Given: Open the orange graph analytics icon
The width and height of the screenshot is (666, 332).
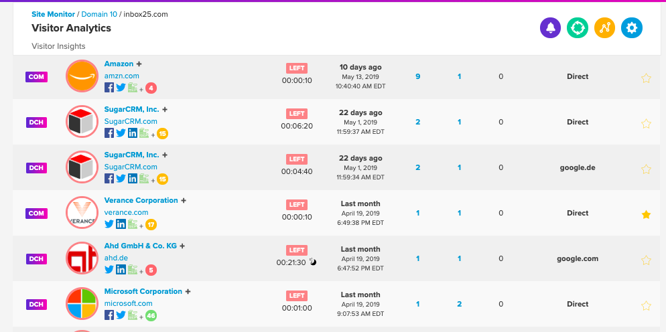Looking at the screenshot, I should coord(605,28).
